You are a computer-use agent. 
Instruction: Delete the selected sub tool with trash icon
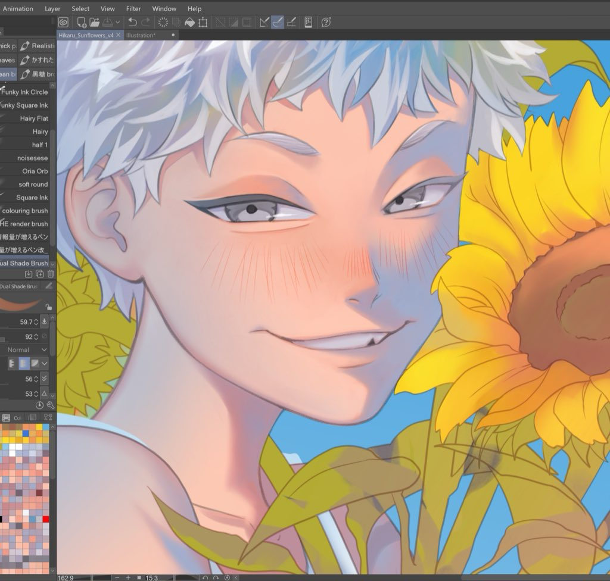tap(50, 274)
